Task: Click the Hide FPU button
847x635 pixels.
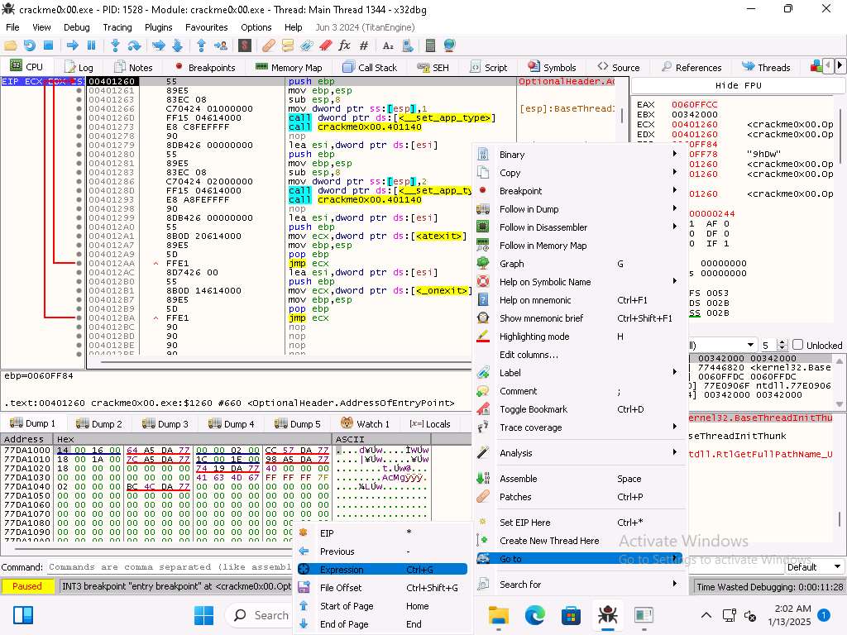Action: [739, 86]
